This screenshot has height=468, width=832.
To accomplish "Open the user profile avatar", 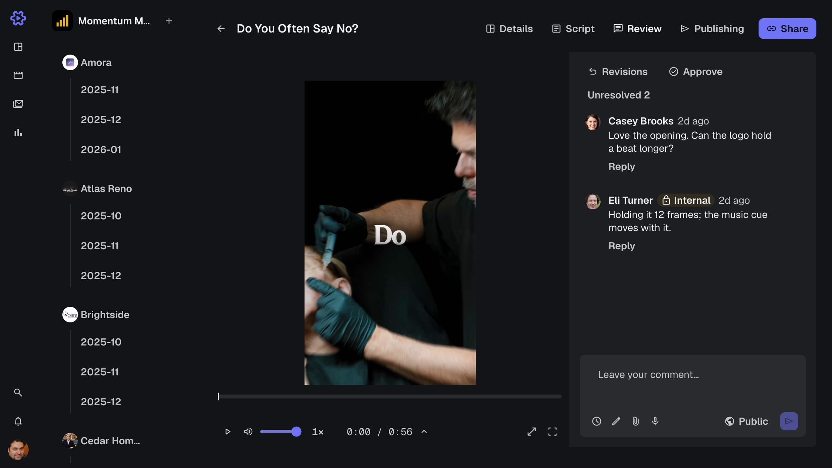I will [x=18, y=450].
